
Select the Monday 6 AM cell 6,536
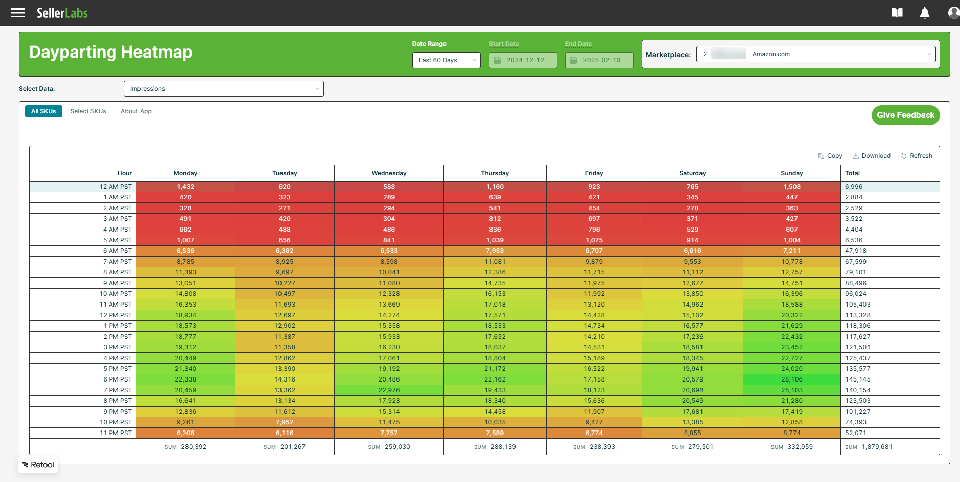[185, 251]
